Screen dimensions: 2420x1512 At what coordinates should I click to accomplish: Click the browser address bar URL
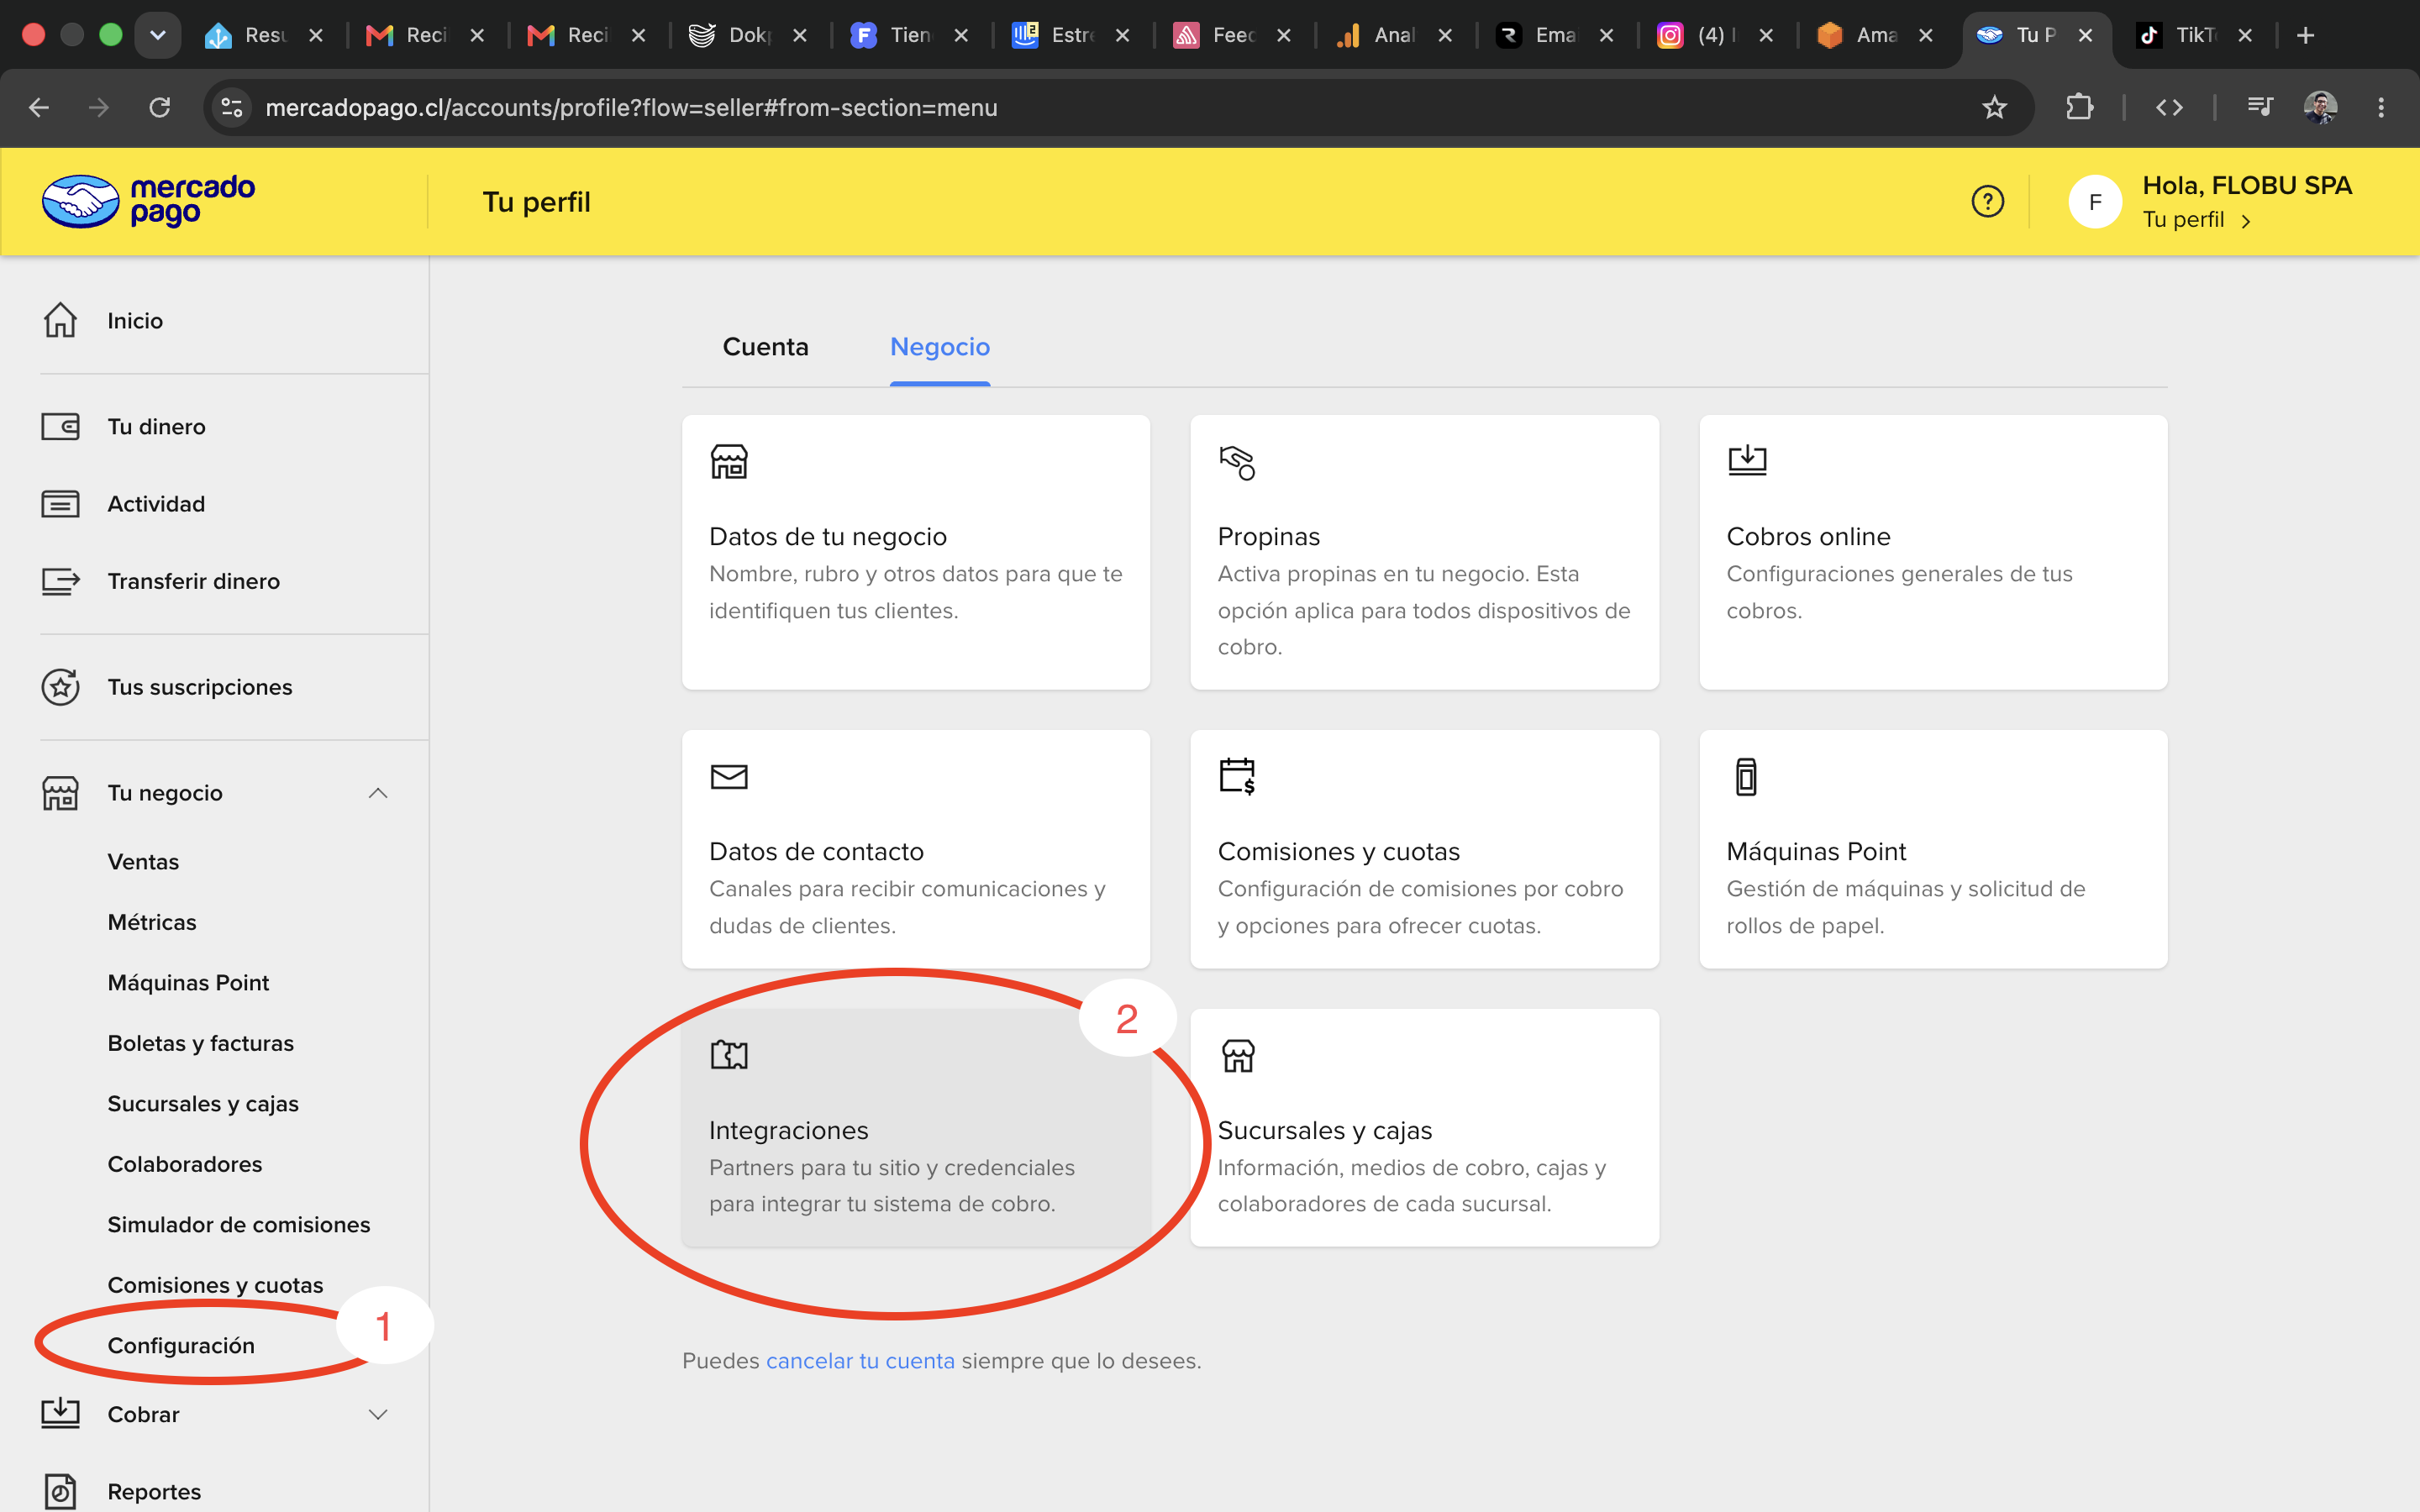point(631,107)
